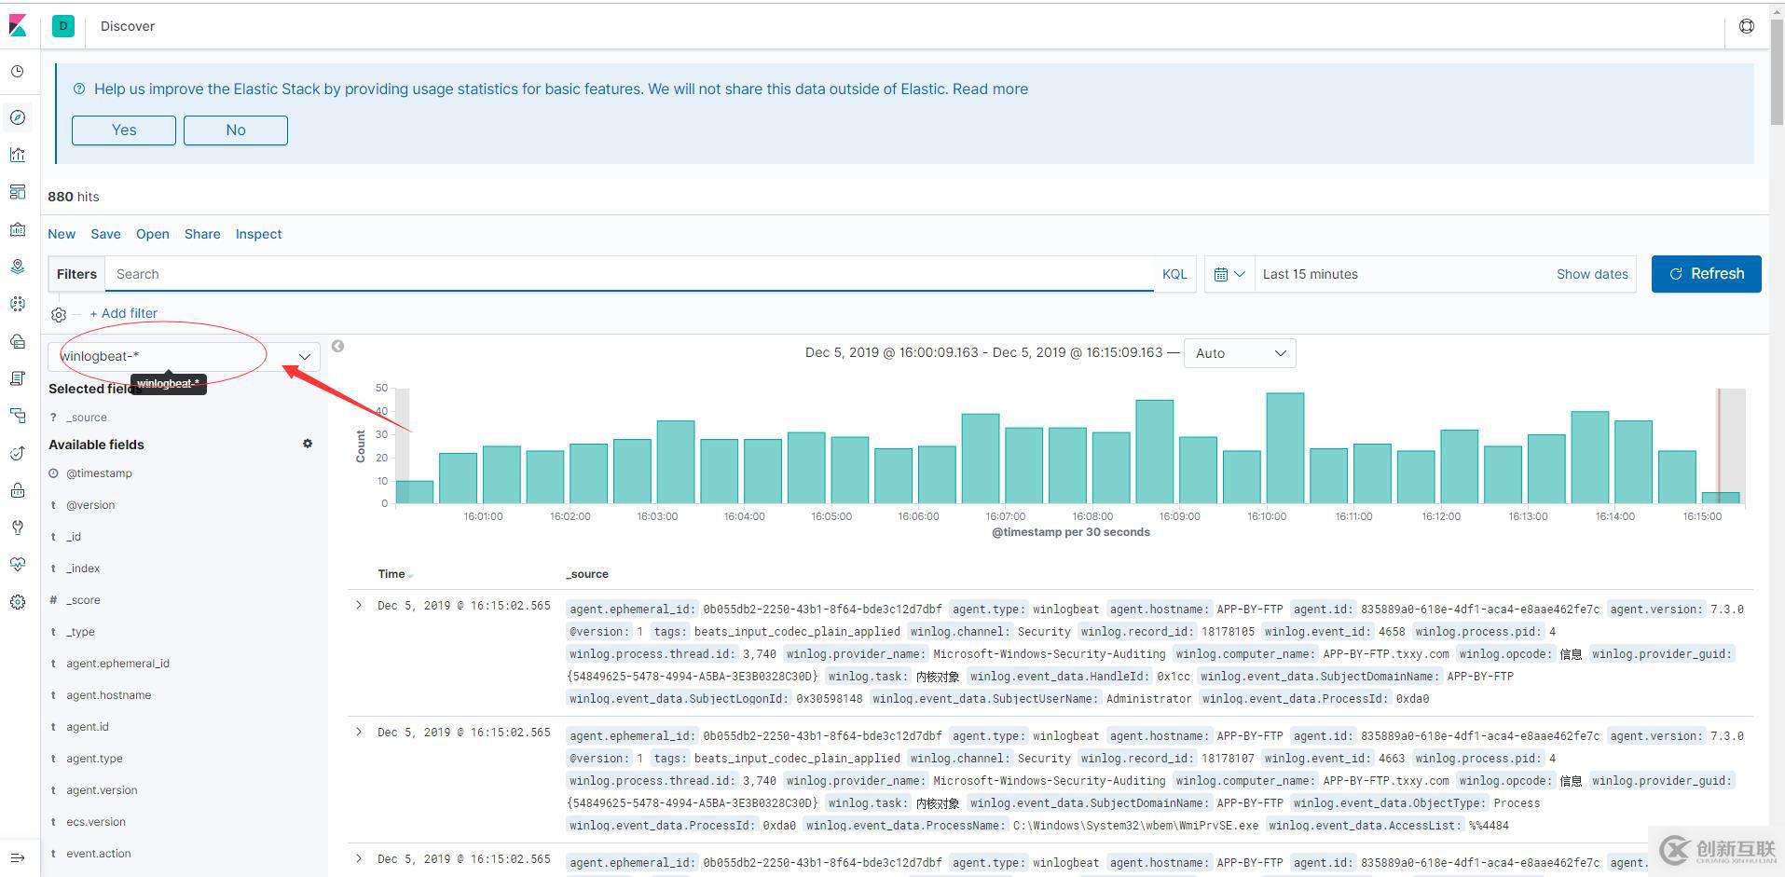
Task: Collapse the fields sidebar arrow
Action: pos(337,346)
